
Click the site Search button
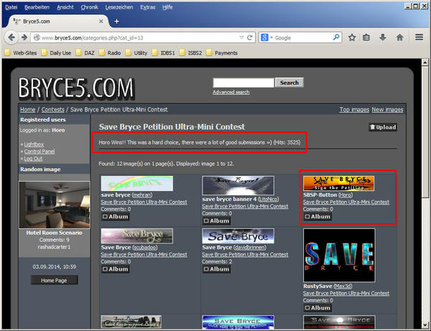point(289,83)
